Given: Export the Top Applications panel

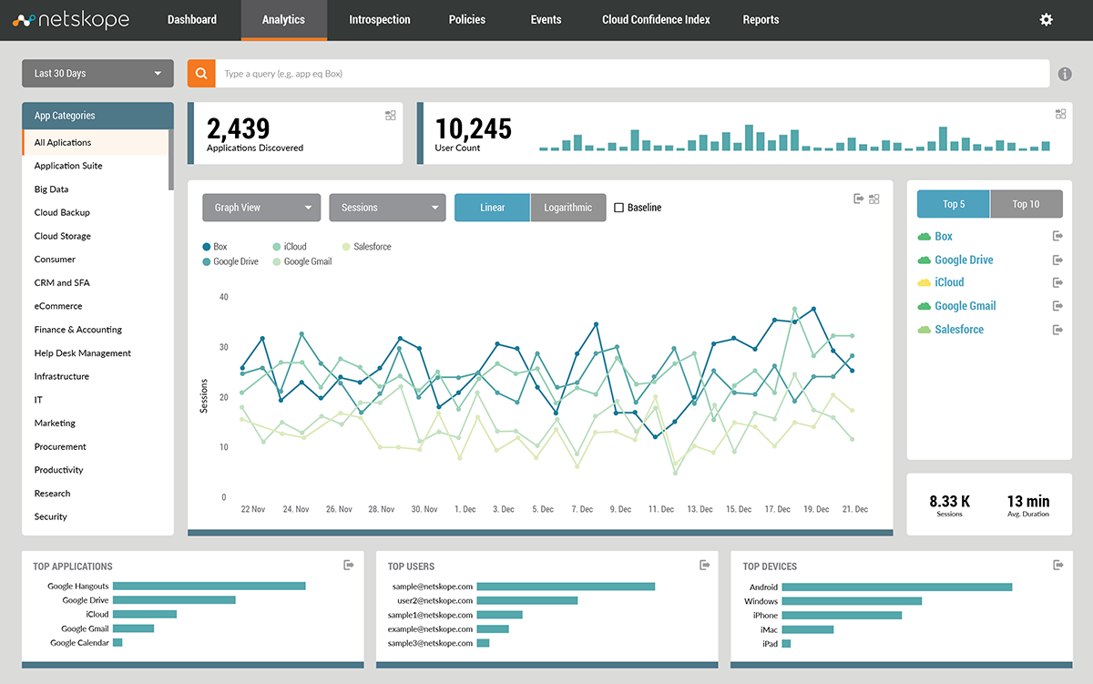Looking at the screenshot, I should (349, 566).
